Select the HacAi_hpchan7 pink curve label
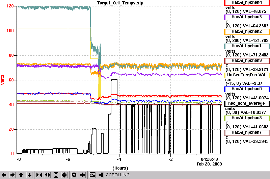 pos(247,132)
